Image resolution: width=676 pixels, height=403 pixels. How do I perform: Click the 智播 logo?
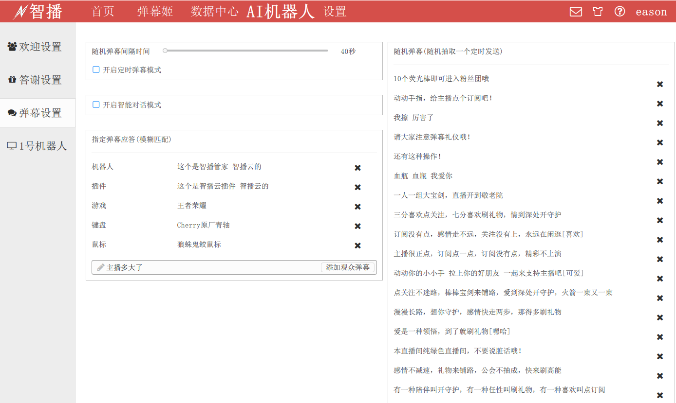38,12
